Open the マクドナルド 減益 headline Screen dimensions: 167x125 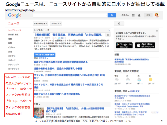(x=68, y=86)
